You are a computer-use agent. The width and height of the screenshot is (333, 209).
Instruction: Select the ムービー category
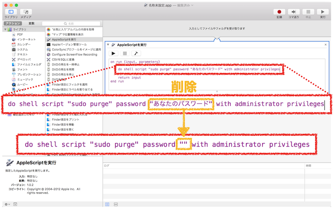point(22,85)
